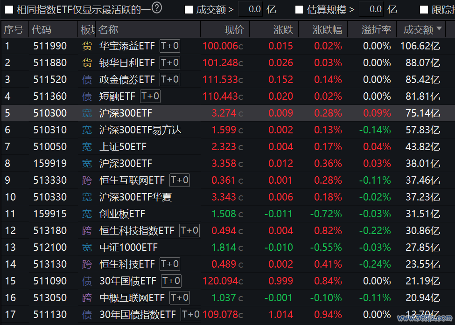Edit the 成交额 threshold input field
Image resolution: width=455 pixels, height=325 pixels.
click(251, 9)
